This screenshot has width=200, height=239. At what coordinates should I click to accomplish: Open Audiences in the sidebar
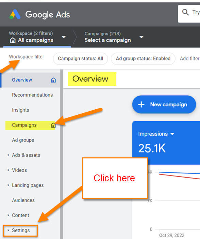(x=23, y=200)
